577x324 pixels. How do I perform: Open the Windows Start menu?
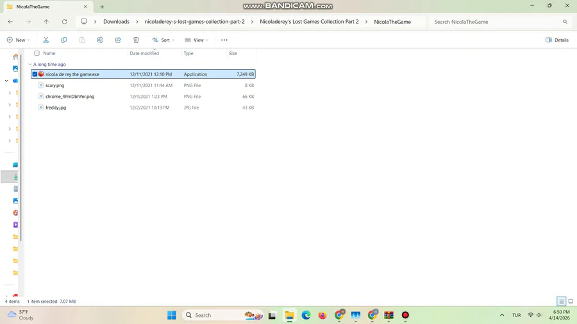click(171, 315)
